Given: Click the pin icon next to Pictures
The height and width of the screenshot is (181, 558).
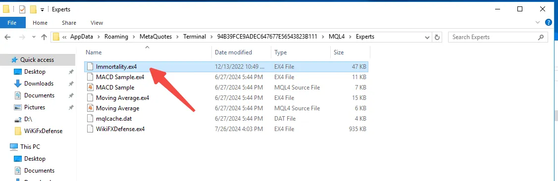Looking at the screenshot, I should pyautogui.click(x=71, y=107).
